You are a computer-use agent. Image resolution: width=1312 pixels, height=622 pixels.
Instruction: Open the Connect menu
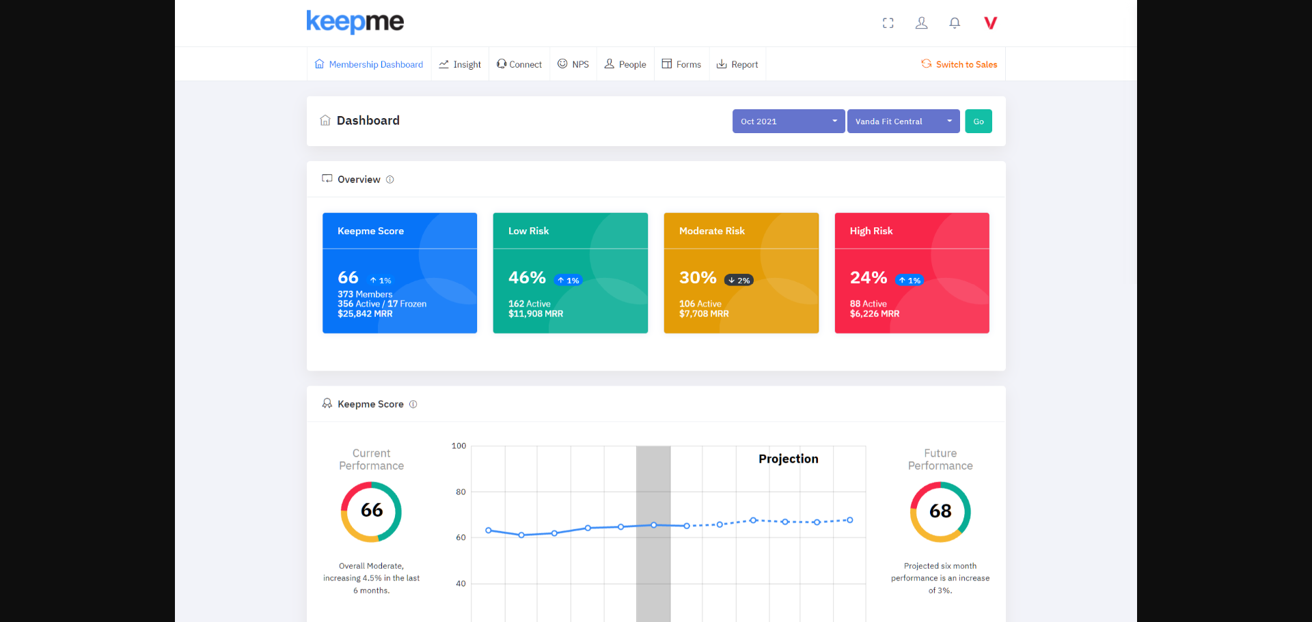[x=519, y=64]
